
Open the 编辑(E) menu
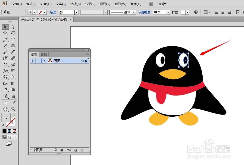[x=31, y=4]
